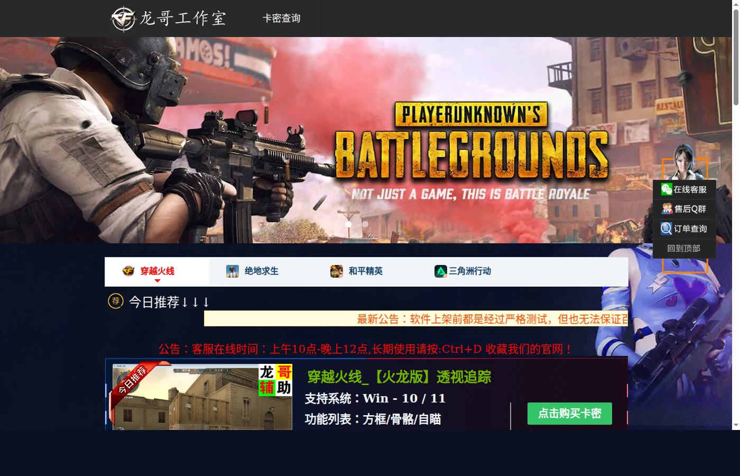Select the 绝地求生 game tab
This screenshot has width=740, height=476.
[x=261, y=271]
